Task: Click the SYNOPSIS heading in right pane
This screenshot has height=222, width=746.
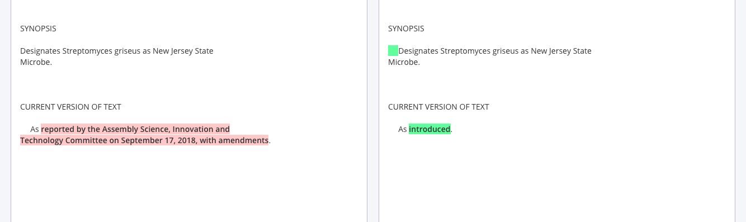Action: [x=406, y=29]
